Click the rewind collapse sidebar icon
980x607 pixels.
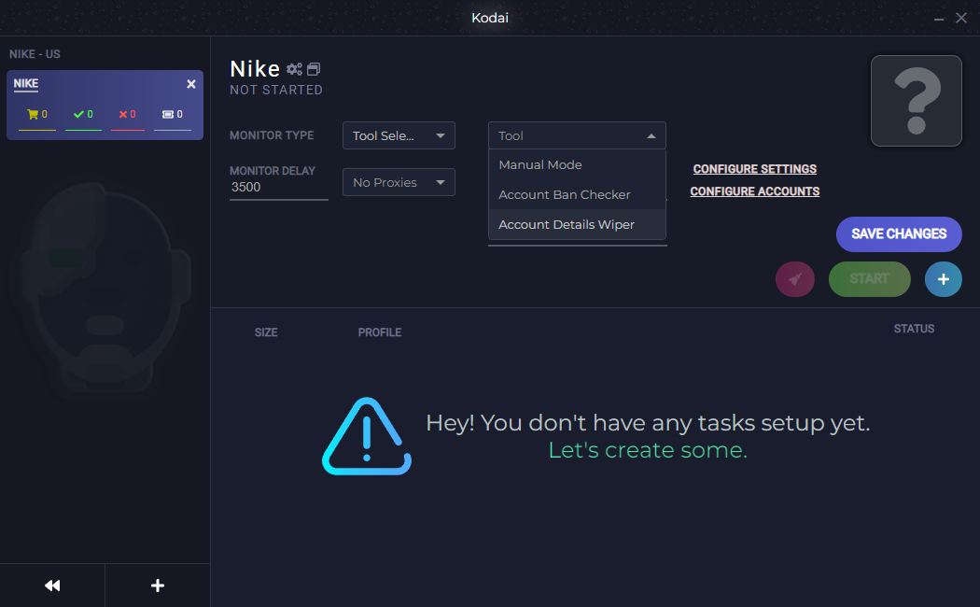52,586
